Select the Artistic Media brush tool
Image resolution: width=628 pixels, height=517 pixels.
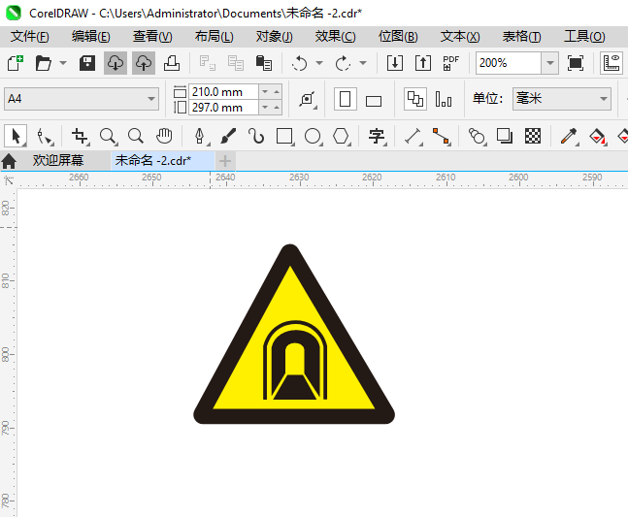228,136
